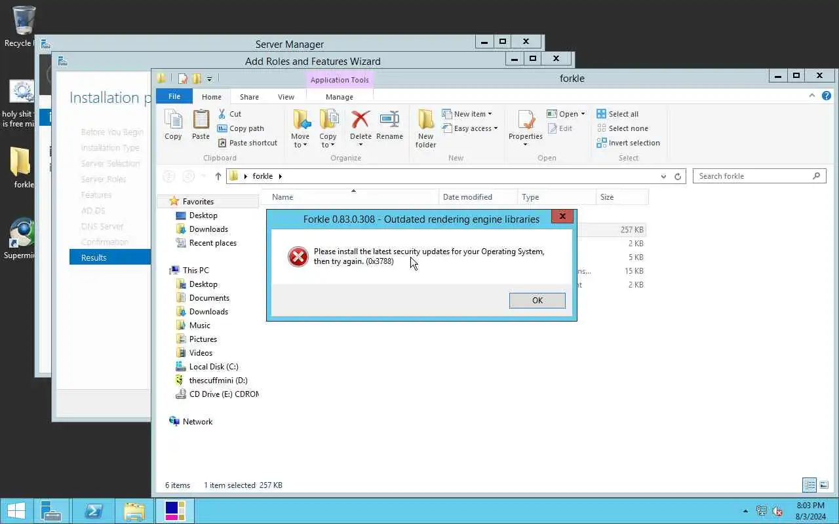839x524 pixels.
Task: Collapse the ribbon with the chevron
Action: 812,96
